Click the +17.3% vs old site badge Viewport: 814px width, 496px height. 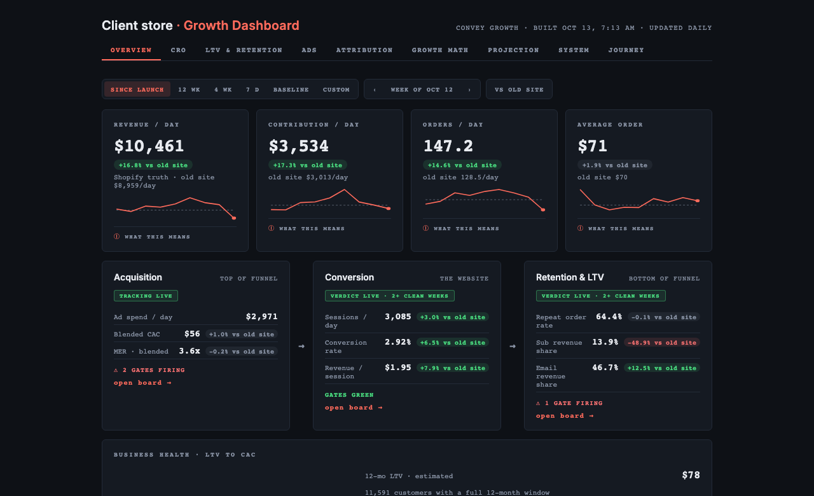click(x=307, y=165)
